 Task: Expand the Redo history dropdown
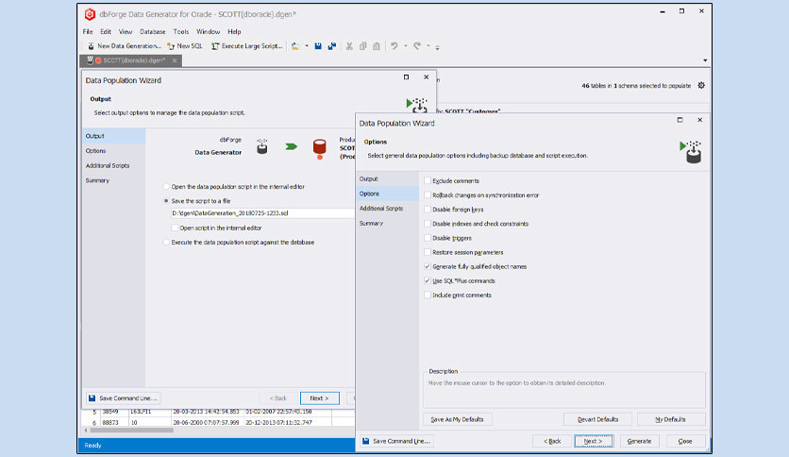(428, 46)
